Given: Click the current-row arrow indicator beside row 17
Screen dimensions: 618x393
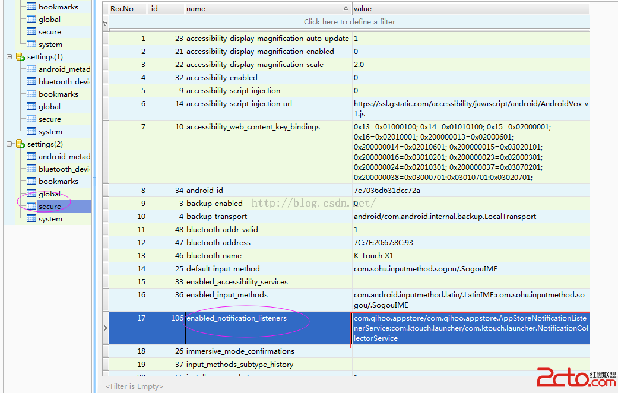Looking at the screenshot, I should [106, 328].
